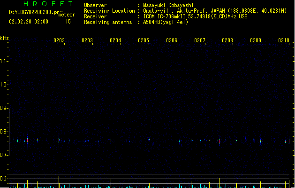Click the 0208 time marker

click(x=227, y=40)
